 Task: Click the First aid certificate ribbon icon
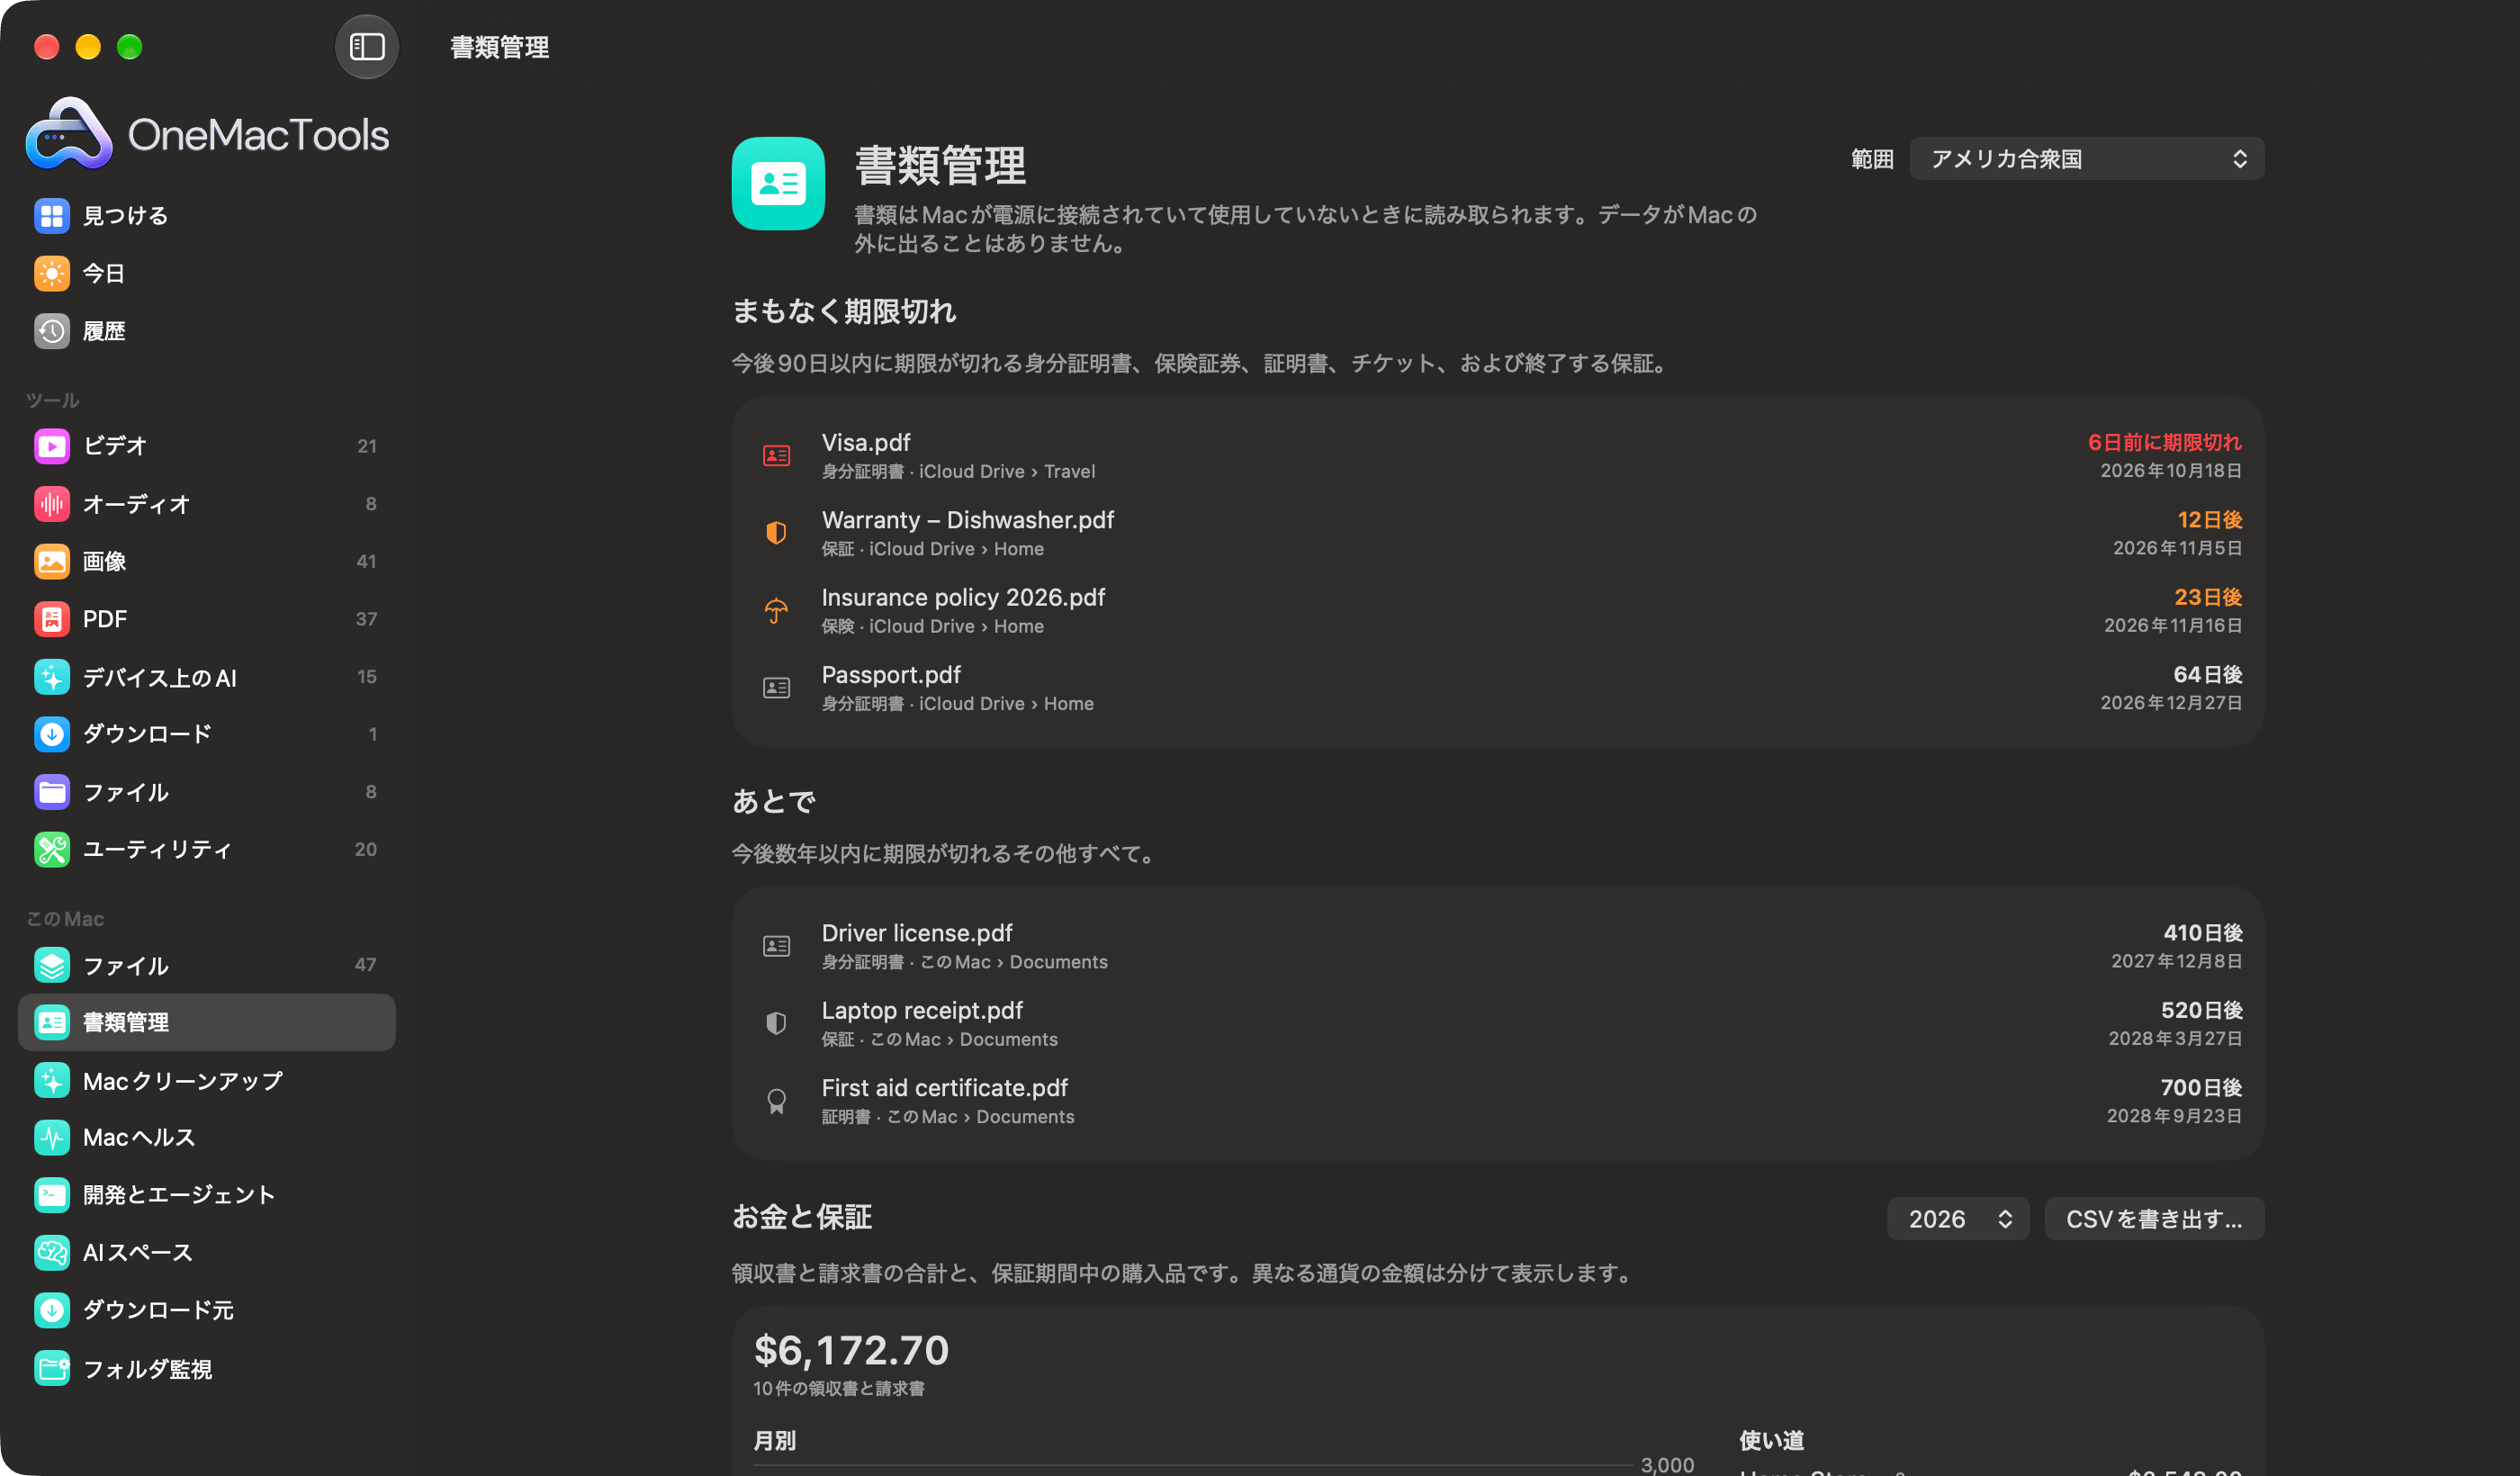tap(776, 1101)
